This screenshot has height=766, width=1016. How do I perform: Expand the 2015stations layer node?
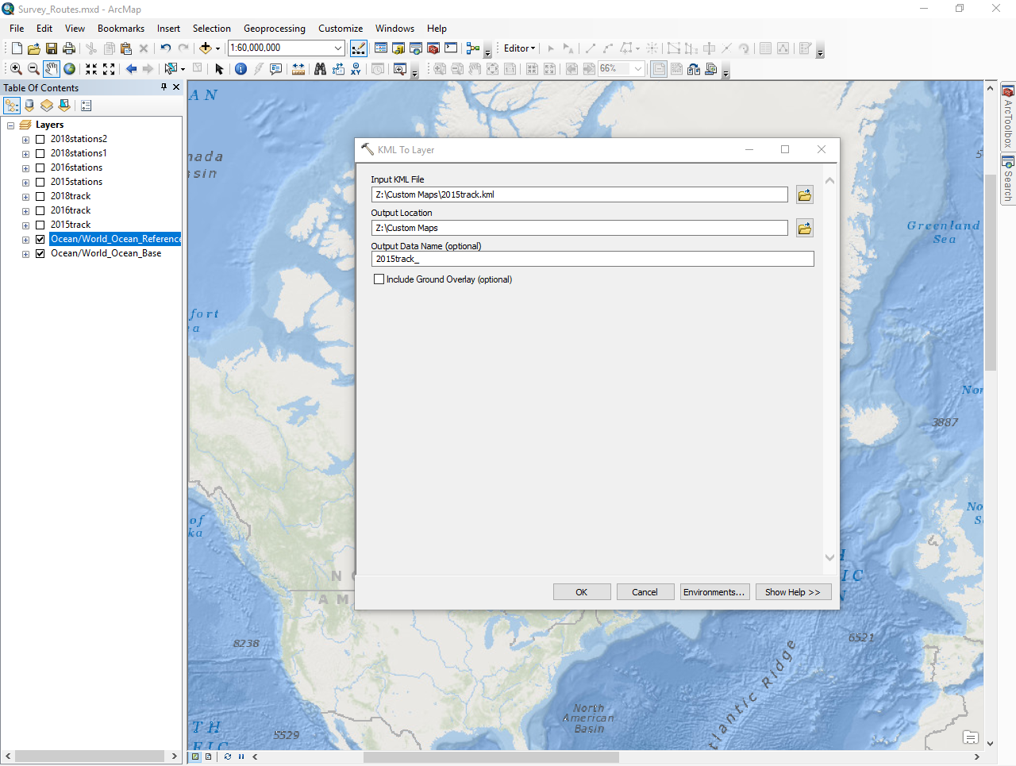click(25, 183)
